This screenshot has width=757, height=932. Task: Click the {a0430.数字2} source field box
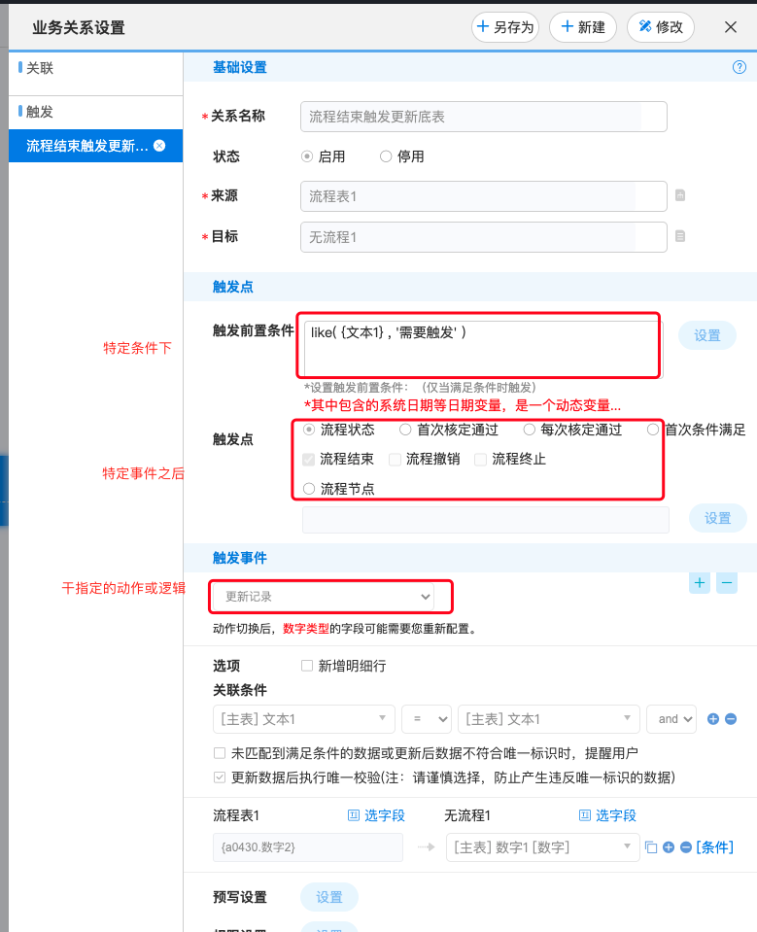pos(308,847)
